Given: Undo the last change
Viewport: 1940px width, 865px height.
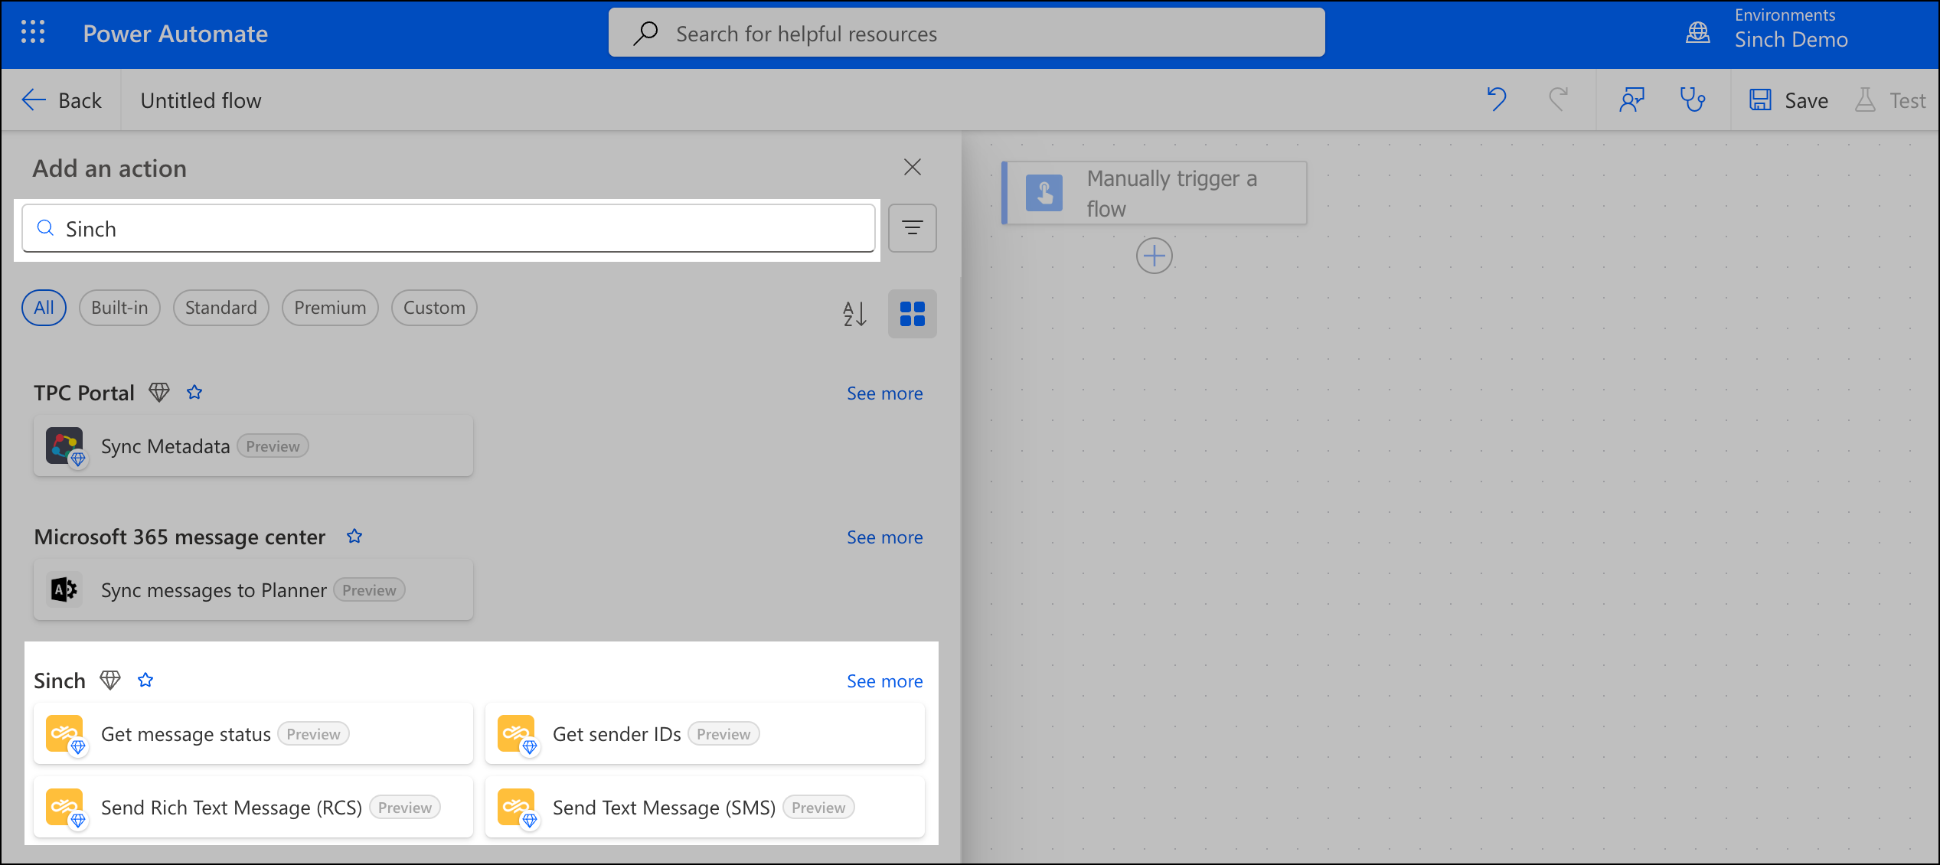Looking at the screenshot, I should click(1497, 100).
